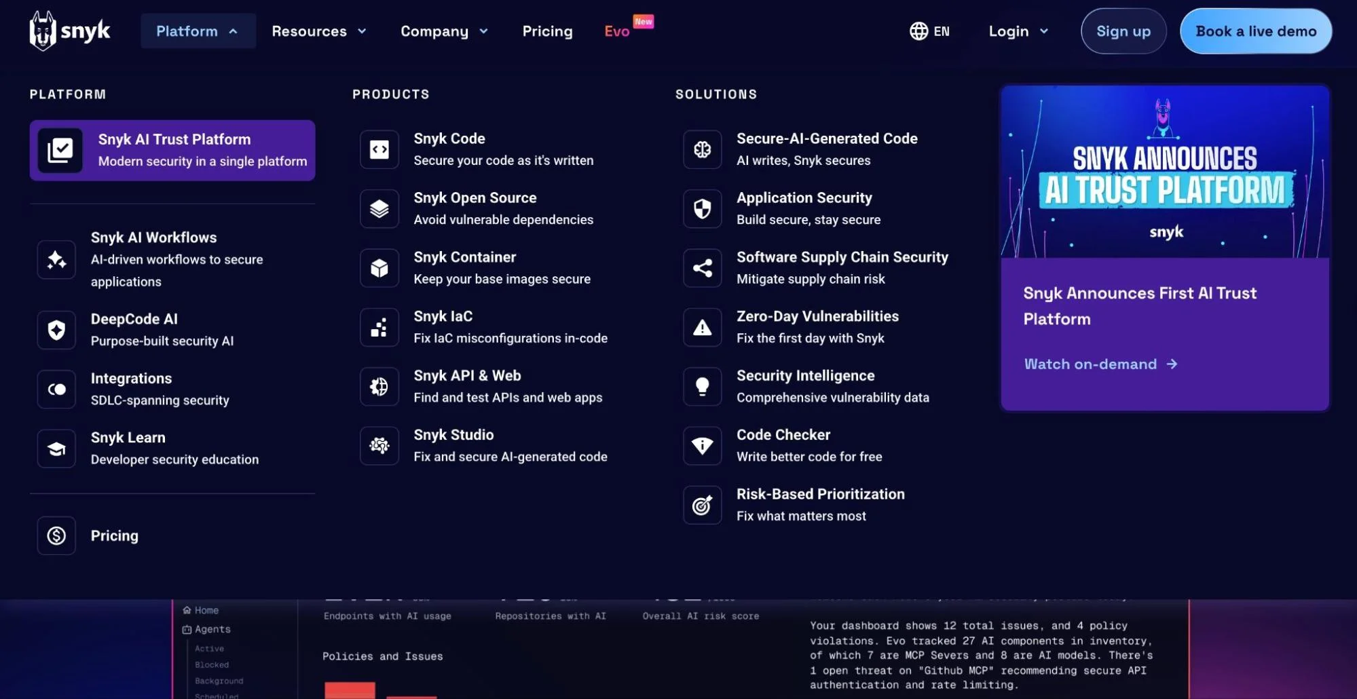Open the Security Intelligence lightbulb icon

[x=702, y=387]
